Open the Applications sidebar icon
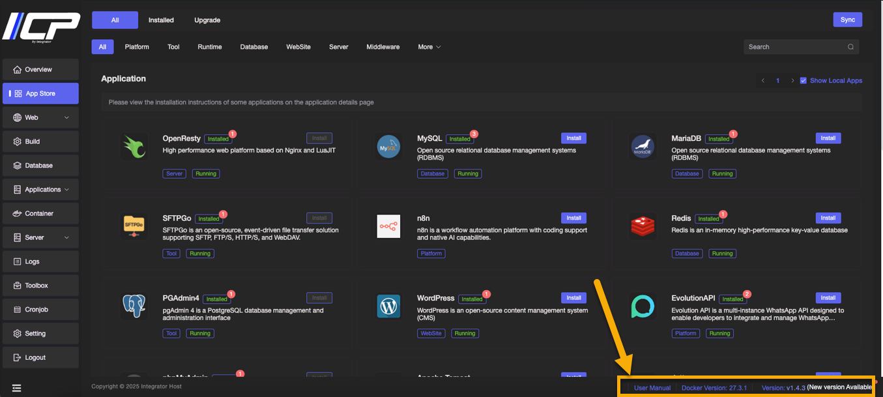Screen dimensions: 883x397 17,190
